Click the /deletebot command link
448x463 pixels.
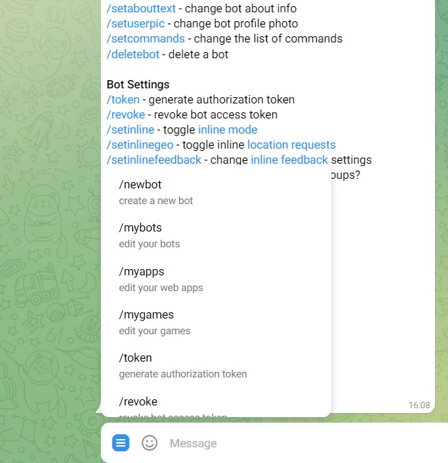pos(133,54)
